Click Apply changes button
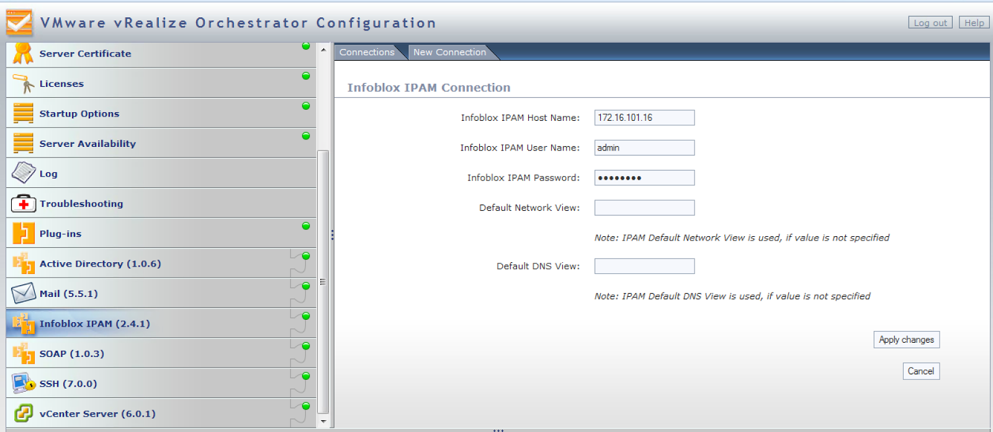Screen dimensions: 993x432 [x=906, y=340]
